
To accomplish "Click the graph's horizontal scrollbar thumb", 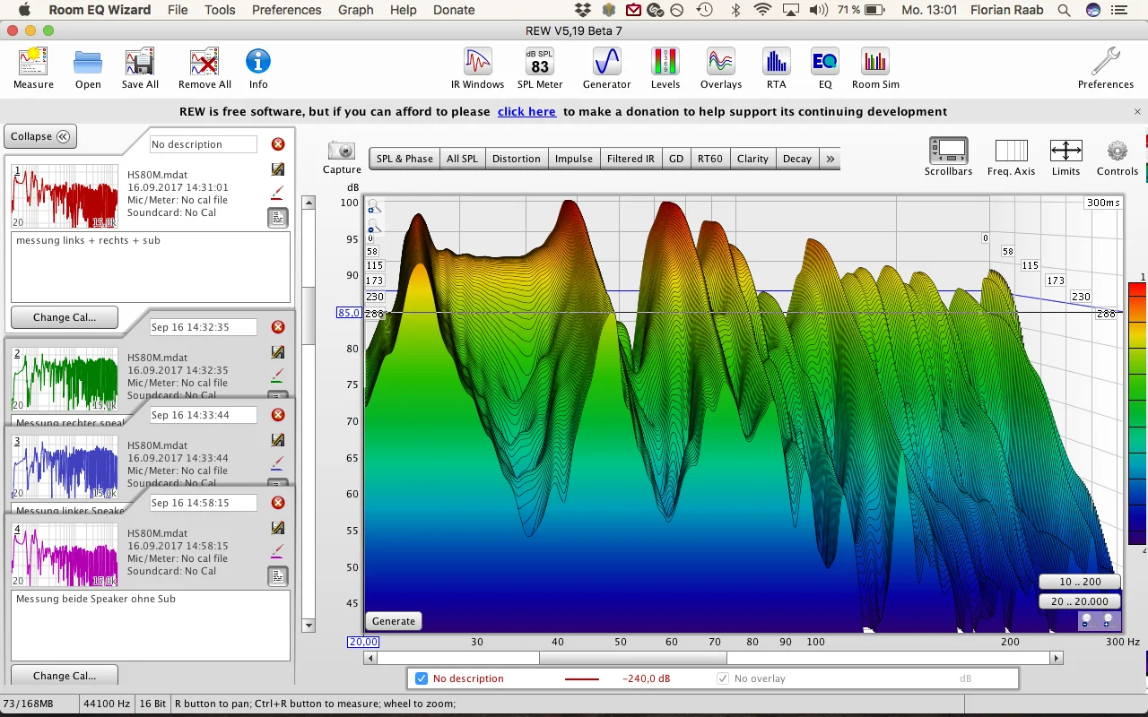I will point(633,658).
